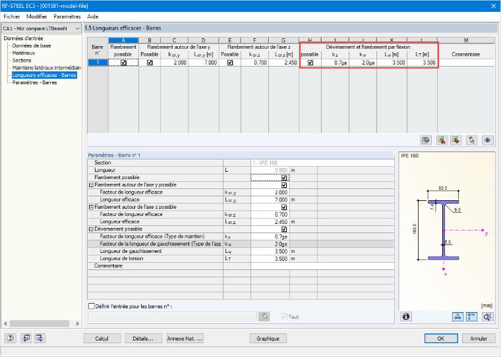Toggle 'Flambement possible' checkbox in parameters panel
This screenshot has height=357, width=501.
coord(283,178)
